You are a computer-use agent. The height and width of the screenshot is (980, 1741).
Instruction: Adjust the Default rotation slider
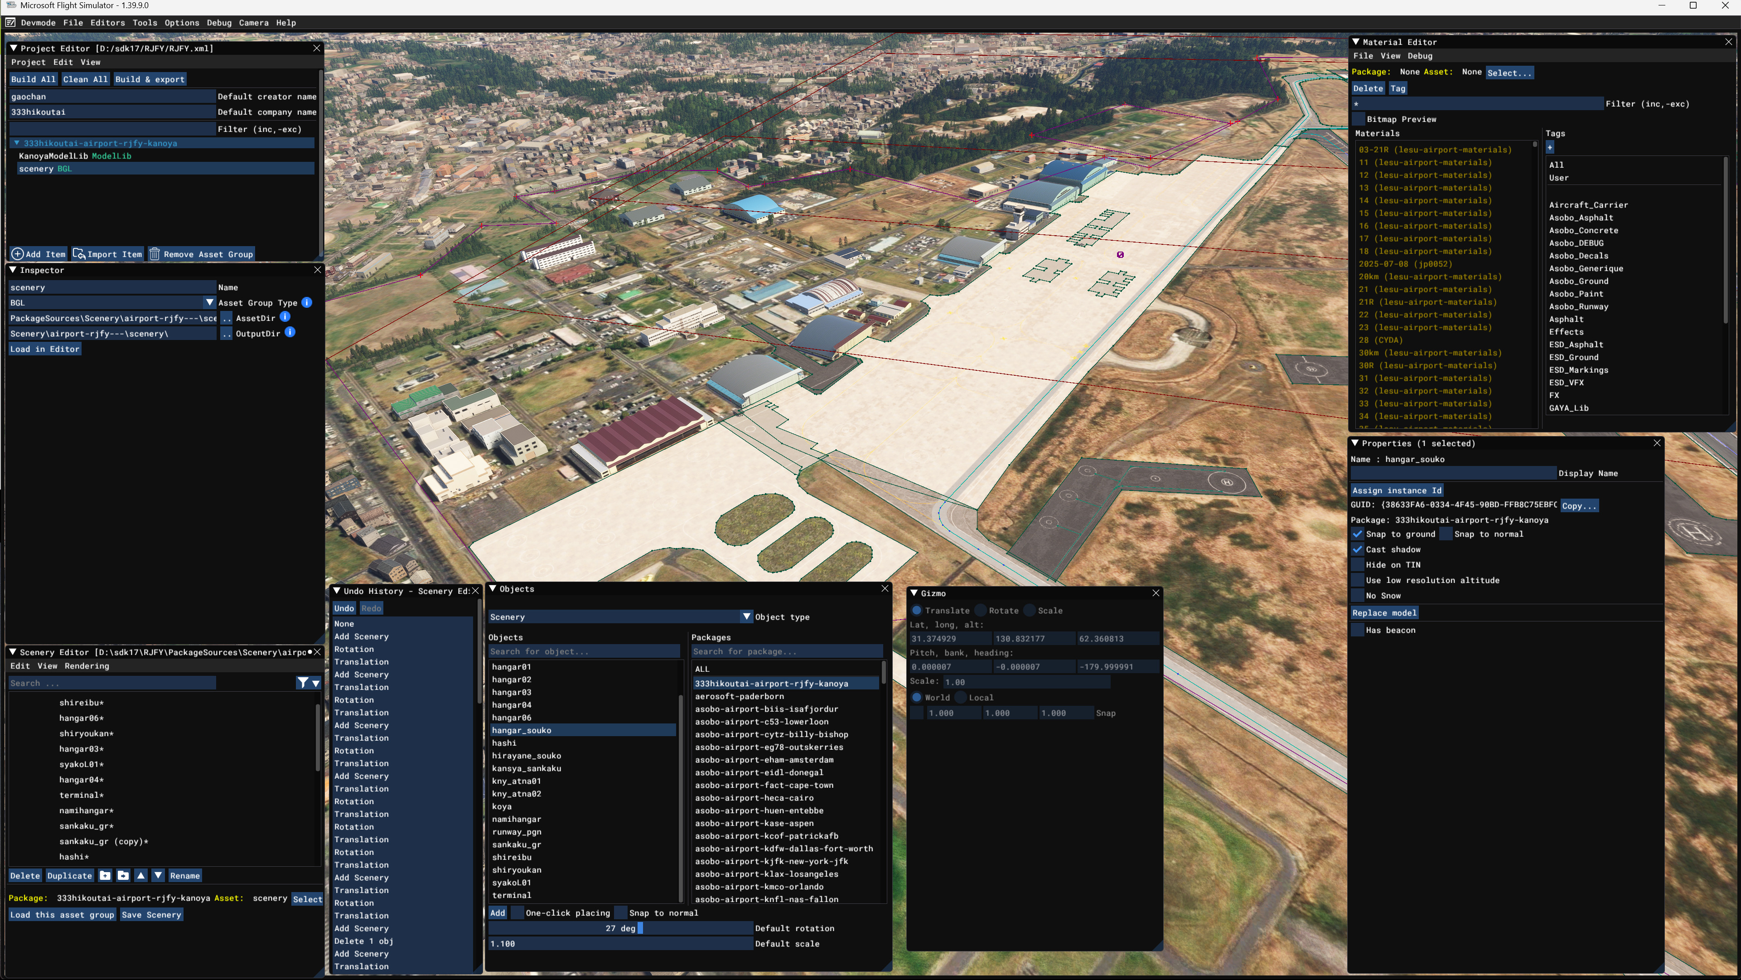click(x=620, y=929)
